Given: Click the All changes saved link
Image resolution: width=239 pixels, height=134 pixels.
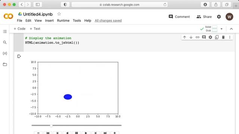Looking at the screenshot, I should click(x=108, y=20).
